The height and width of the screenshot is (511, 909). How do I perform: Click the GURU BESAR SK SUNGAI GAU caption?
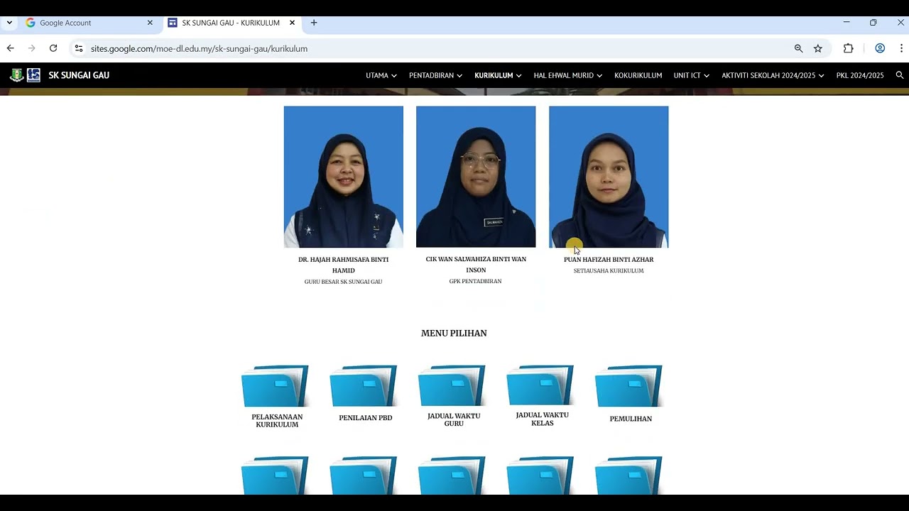coord(343,282)
